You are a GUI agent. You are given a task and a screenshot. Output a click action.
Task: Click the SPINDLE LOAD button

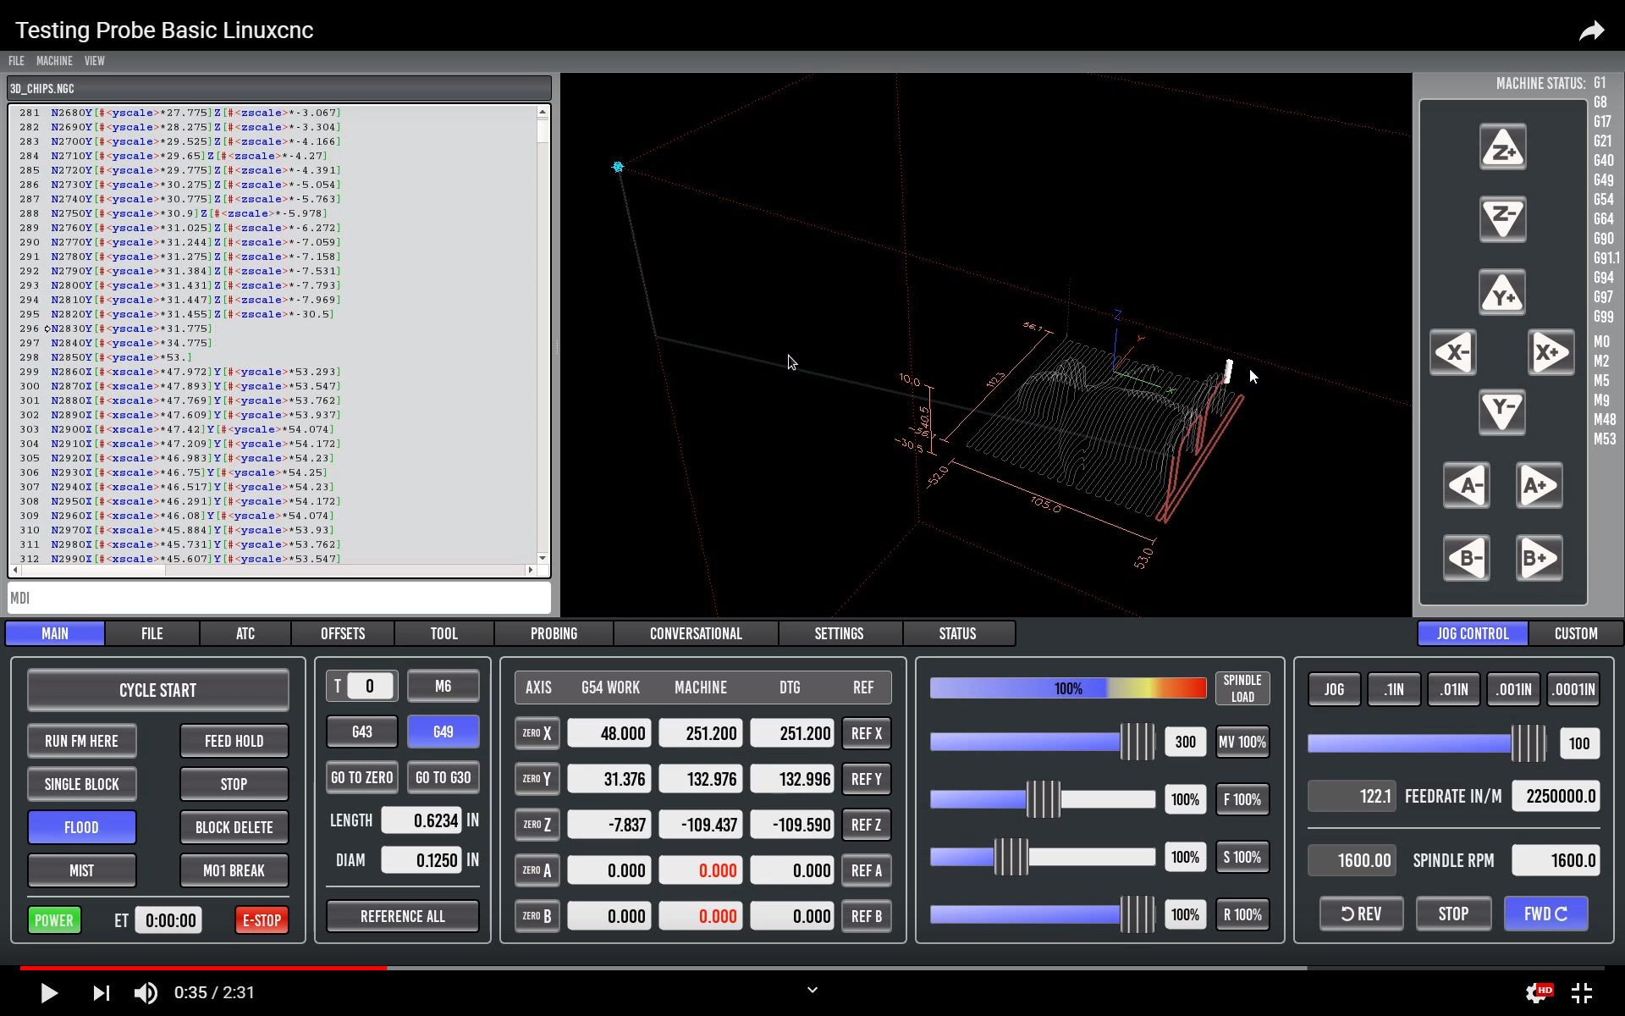pyautogui.click(x=1242, y=688)
